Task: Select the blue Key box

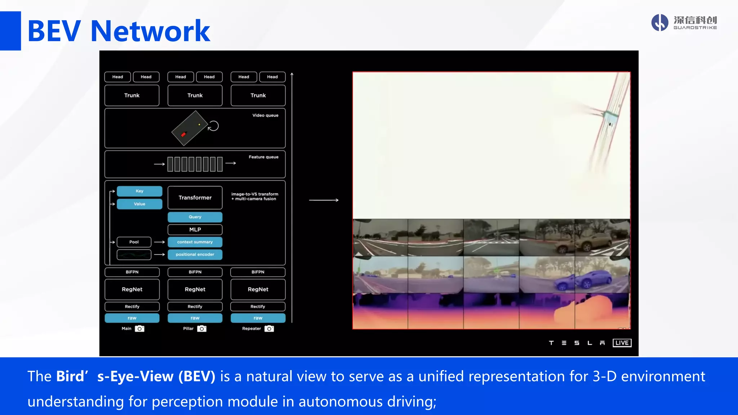Action: (x=139, y=191)
